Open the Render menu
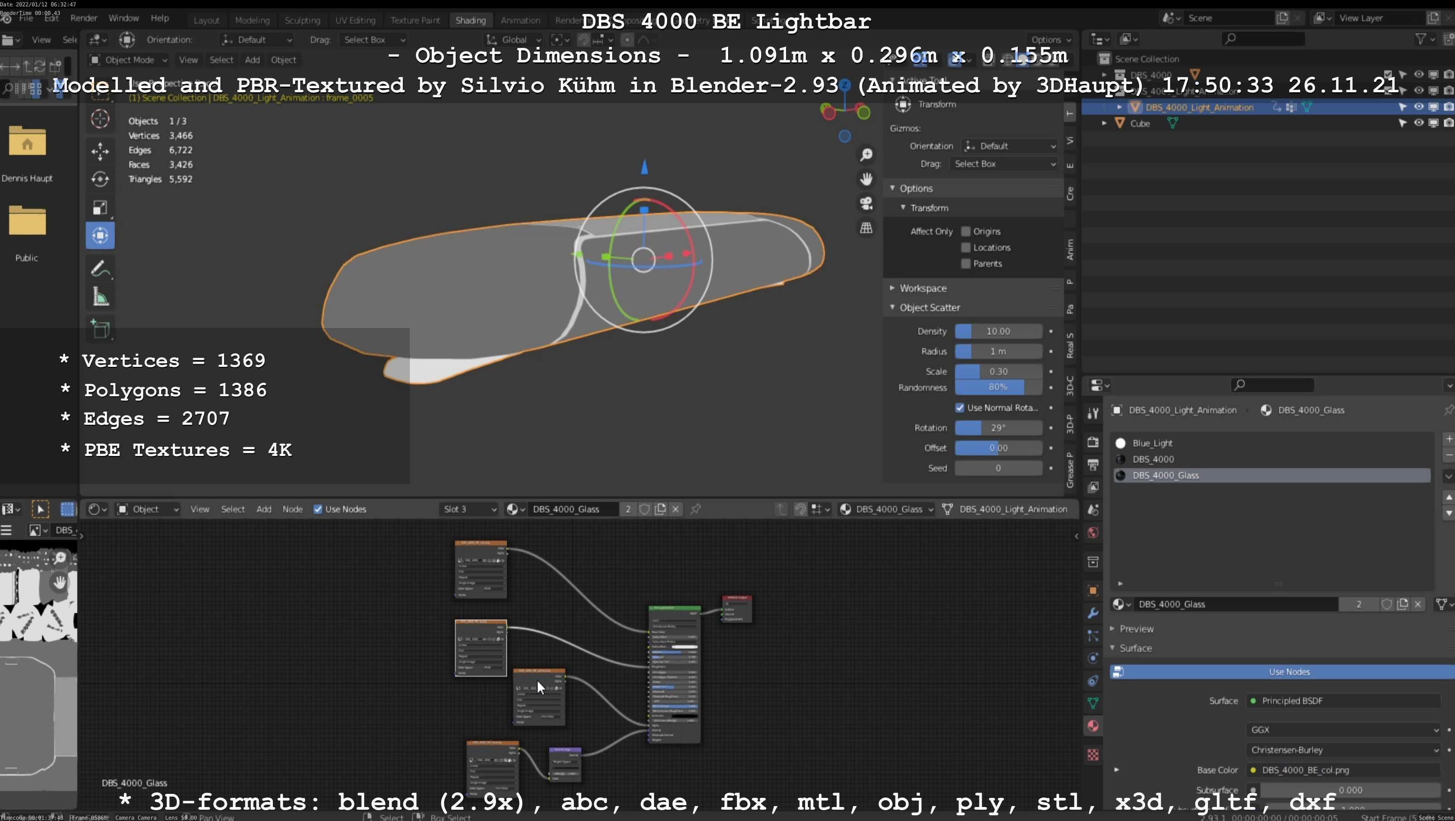The image size is (1455, 821). pos(84,18)
